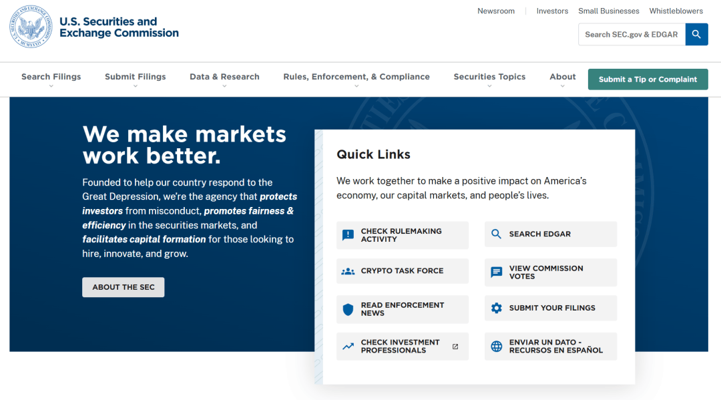Click the magnifying glass search button
Screen dimensions: 721x400
[696, 35]
